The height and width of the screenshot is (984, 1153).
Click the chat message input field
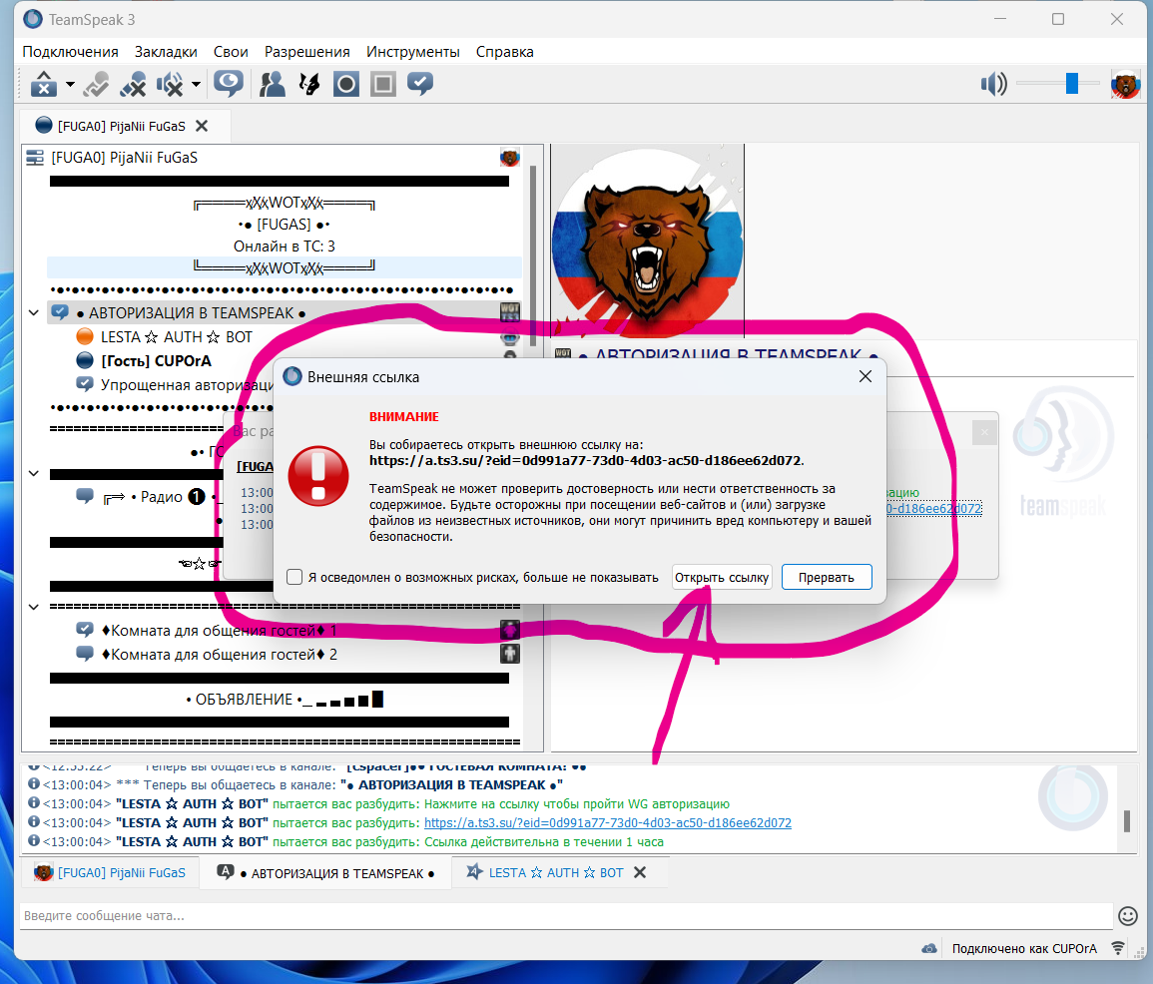564,915
